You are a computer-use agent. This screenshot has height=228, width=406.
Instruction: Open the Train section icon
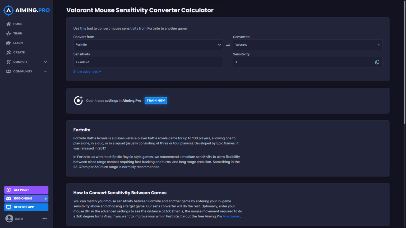click(x=9, y=33)
